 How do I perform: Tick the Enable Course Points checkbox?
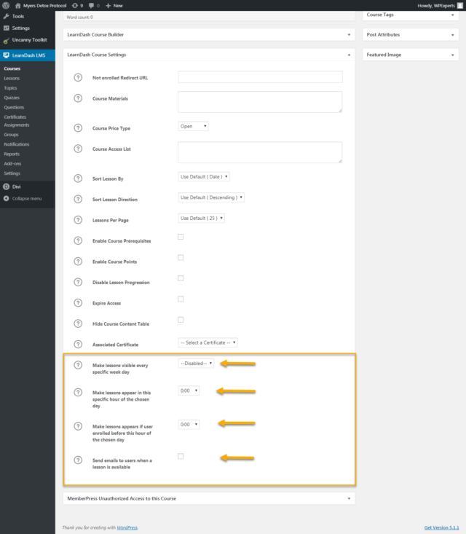pyautogui.click(x=181, y=257)
